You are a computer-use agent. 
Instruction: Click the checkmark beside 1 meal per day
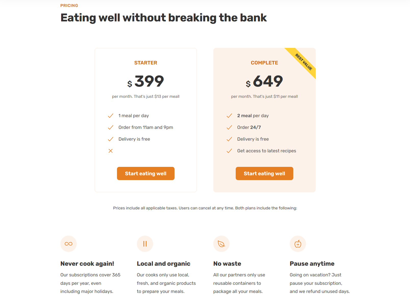tap(111, 115)
